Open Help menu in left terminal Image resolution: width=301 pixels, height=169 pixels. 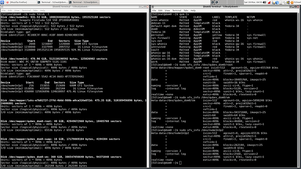(43, 10)
